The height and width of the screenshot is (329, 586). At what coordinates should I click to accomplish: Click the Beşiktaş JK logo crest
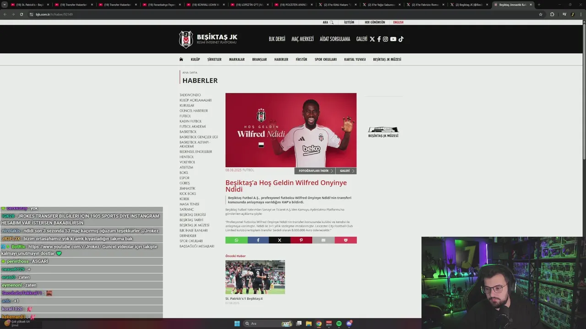(x=186, y=39)
